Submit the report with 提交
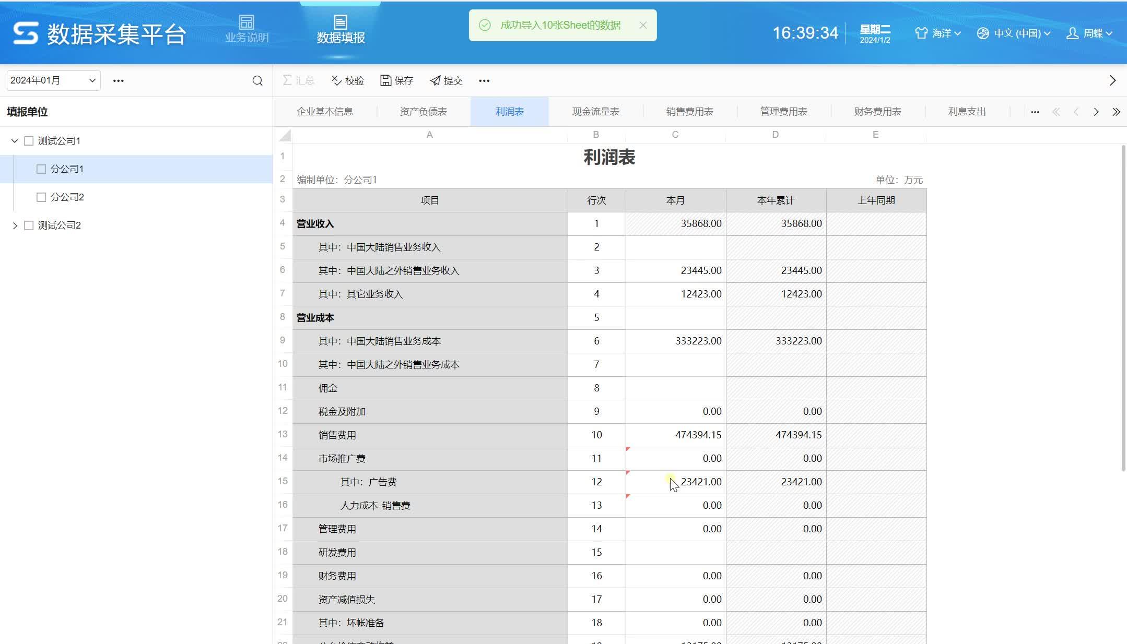This screenshot has width=1127, height=644. tap(447, 80)
